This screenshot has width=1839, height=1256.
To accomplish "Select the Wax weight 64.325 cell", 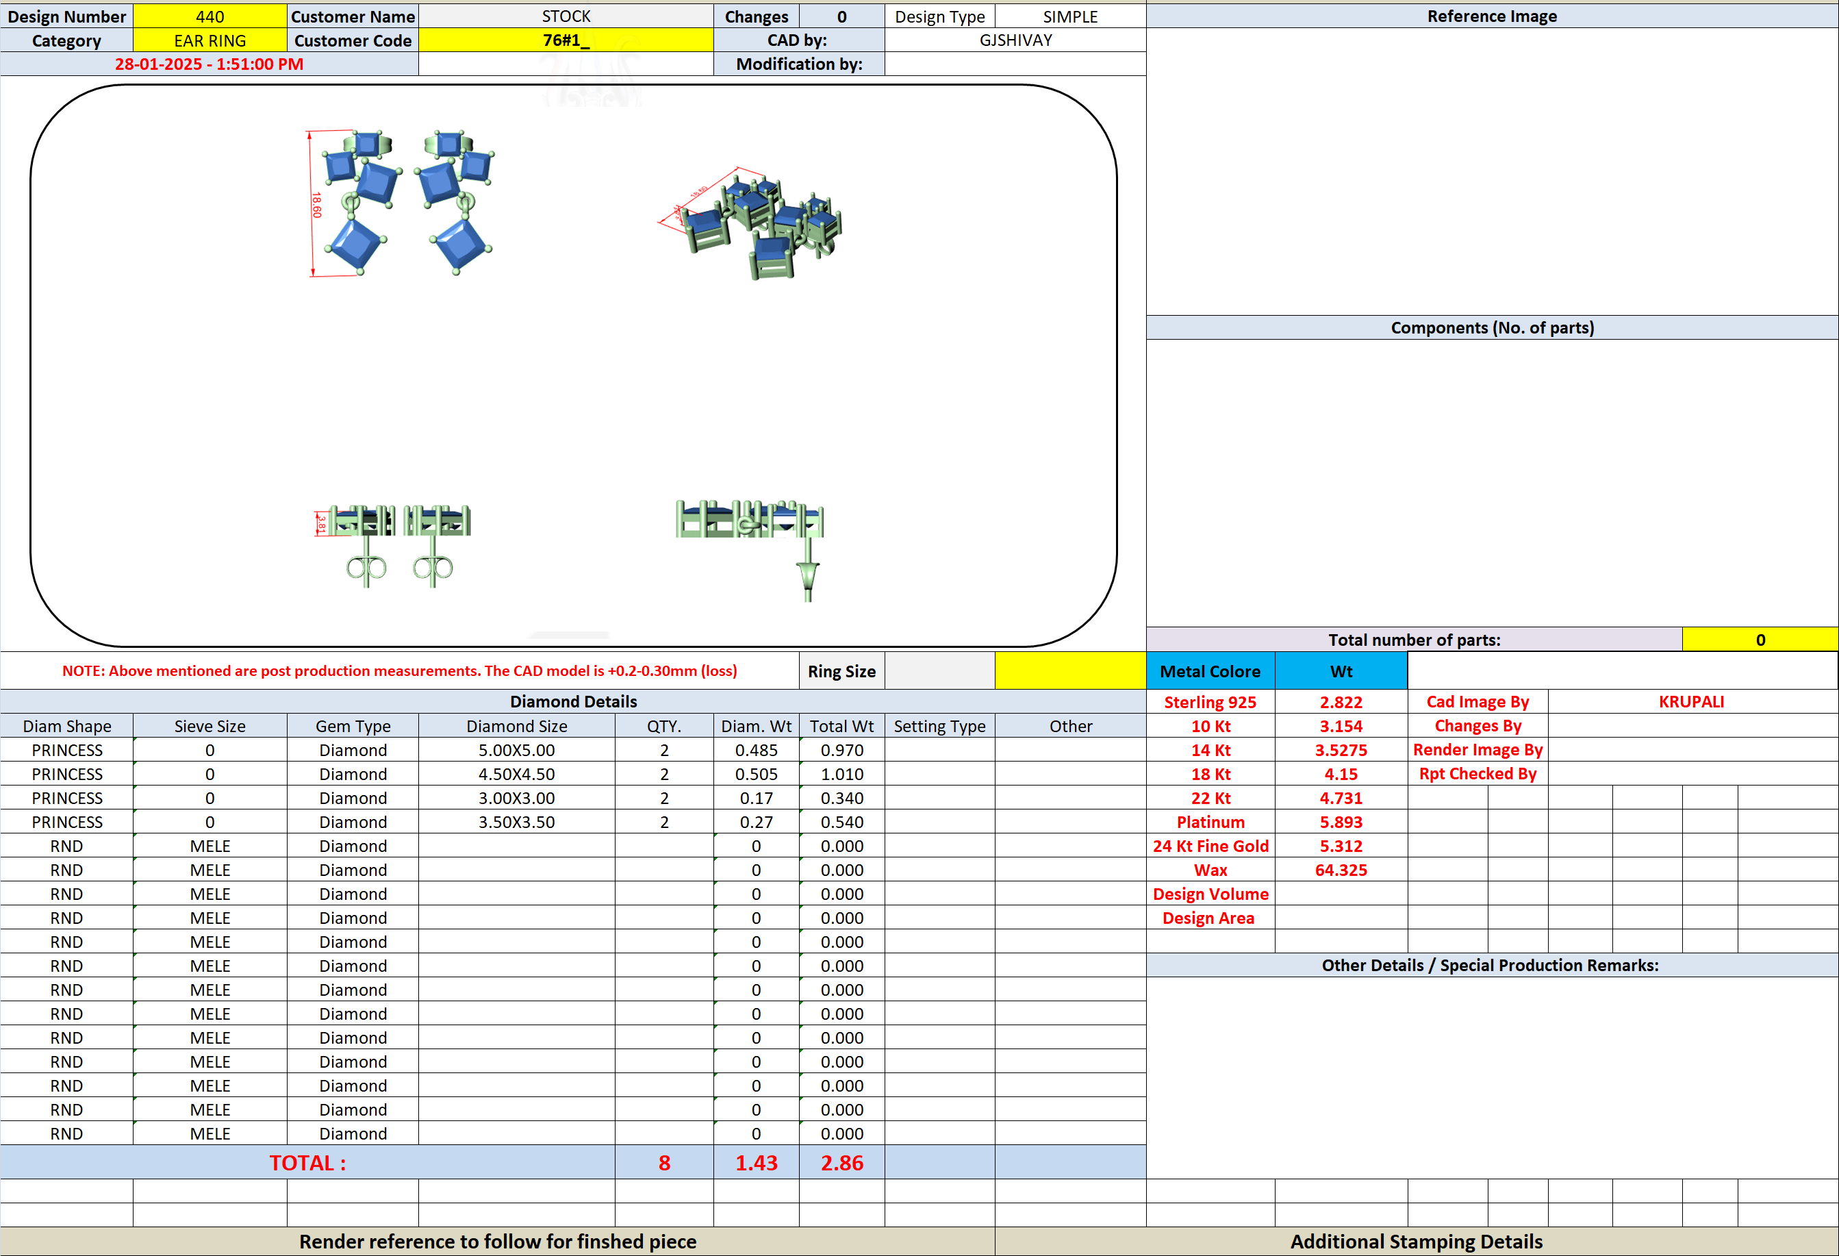I will pos(1341,870).
